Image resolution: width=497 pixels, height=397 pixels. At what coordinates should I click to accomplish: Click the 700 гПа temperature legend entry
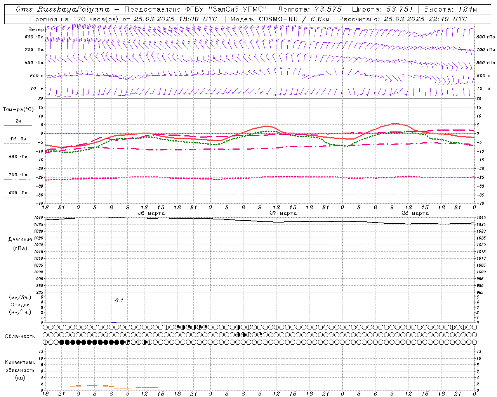18,175
